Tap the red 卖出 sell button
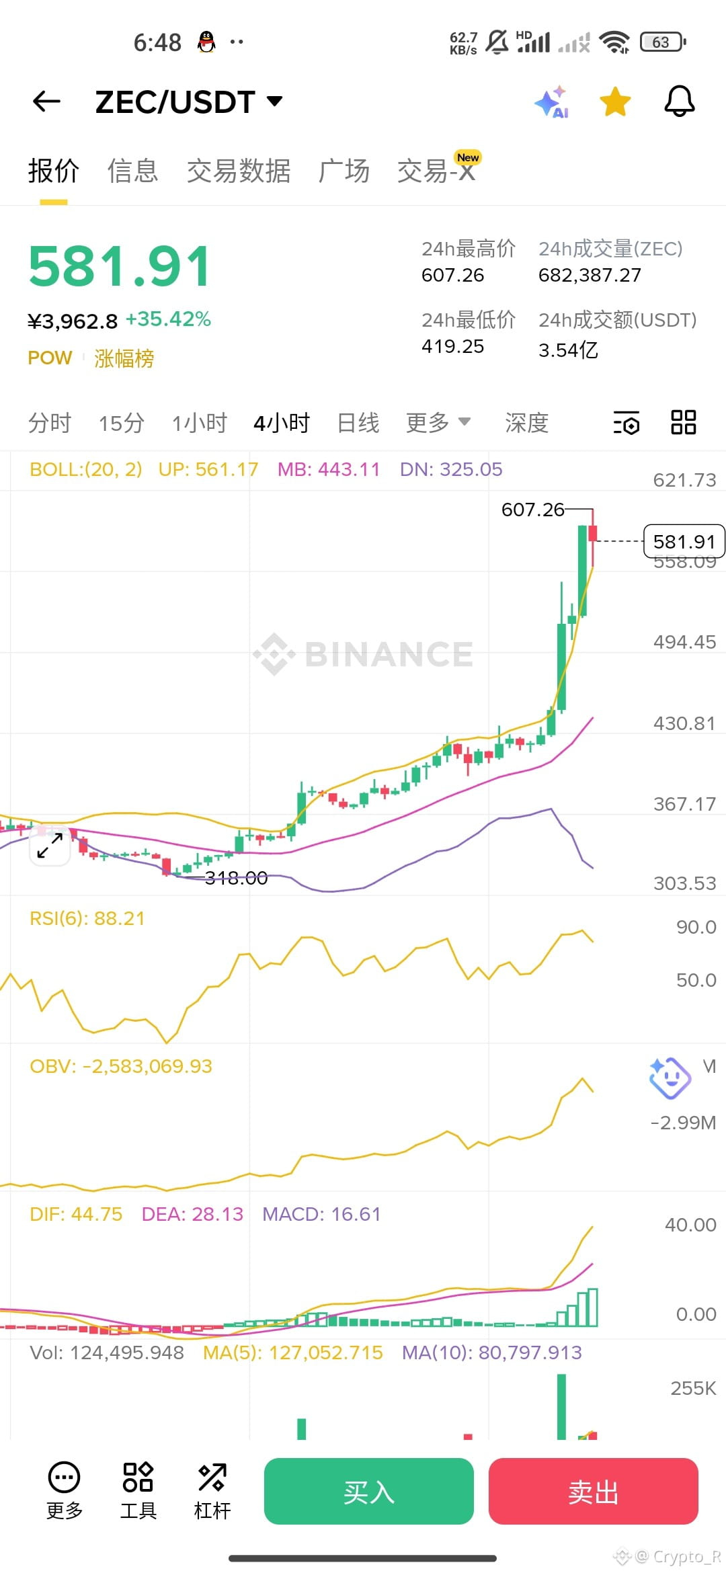 pyautogui.click(x=594, y=1491)
